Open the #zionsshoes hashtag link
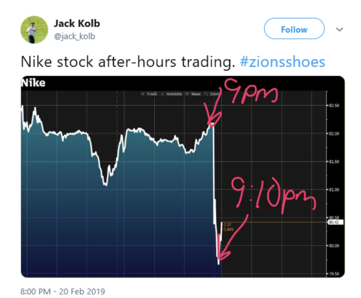361x298 pixels. [282, 62]
